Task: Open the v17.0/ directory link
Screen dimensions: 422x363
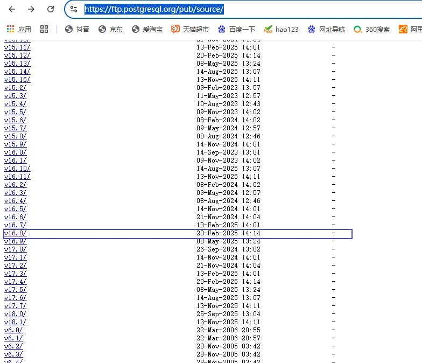Action: click(15, 249)
